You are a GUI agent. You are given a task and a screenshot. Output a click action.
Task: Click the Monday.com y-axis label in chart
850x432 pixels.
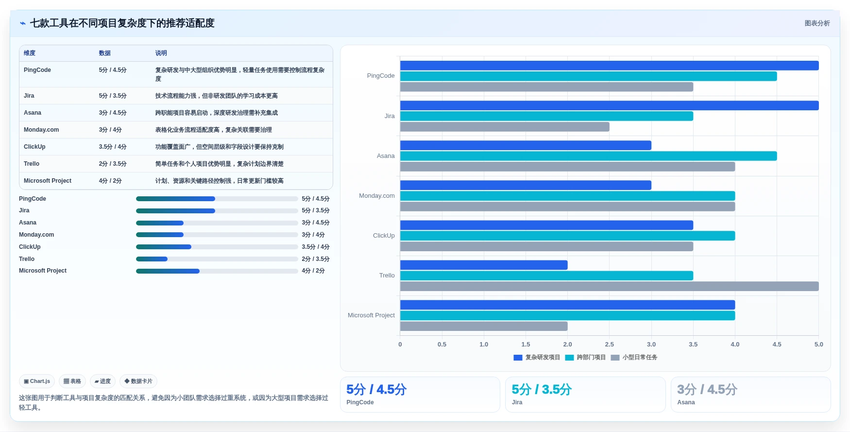click(377, 196)
